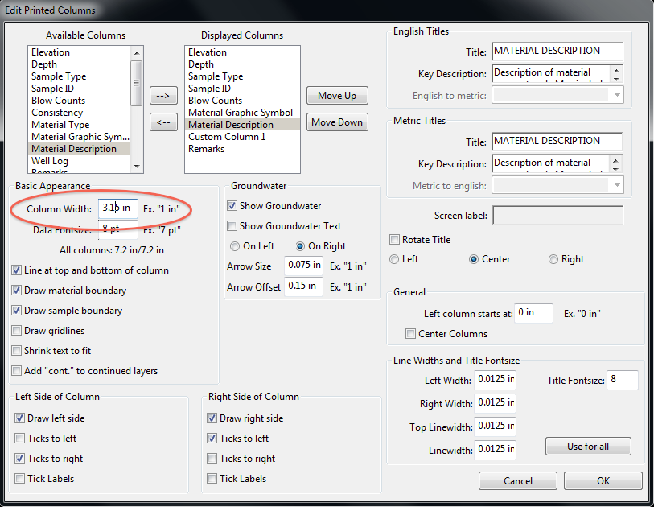
Task: Enable Shrink text to fit
Action: pyautogui.click(x=18, y=351)
